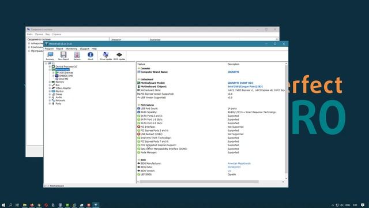Open the Program menu

click(x=49, y=49)
